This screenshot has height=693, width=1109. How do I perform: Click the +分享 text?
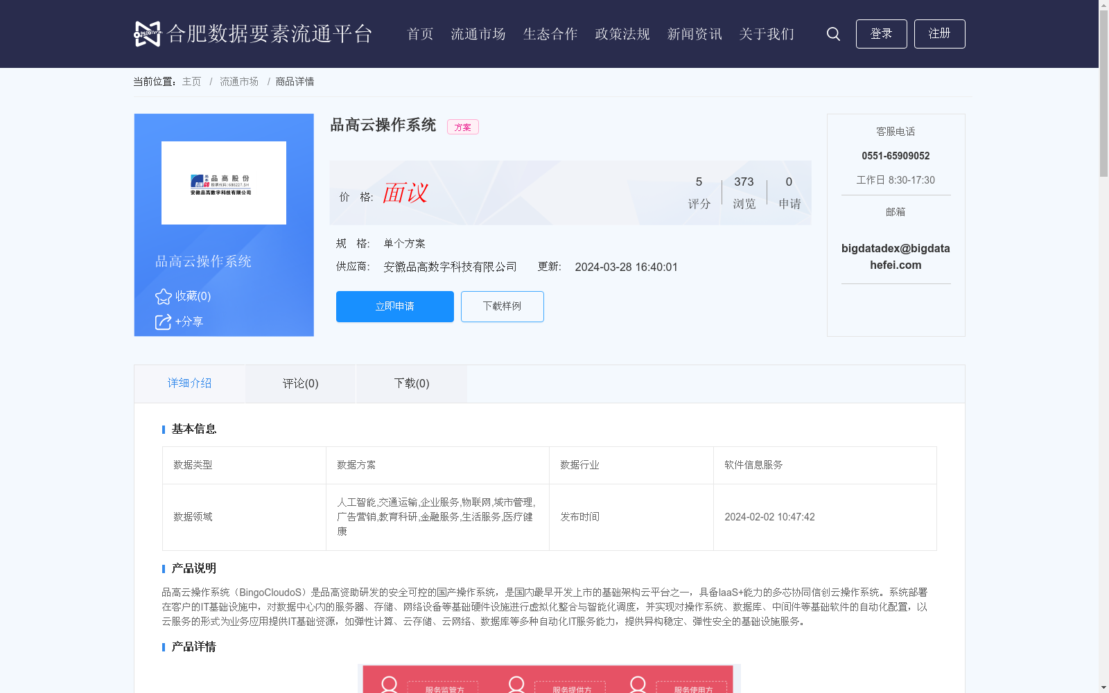189,322
